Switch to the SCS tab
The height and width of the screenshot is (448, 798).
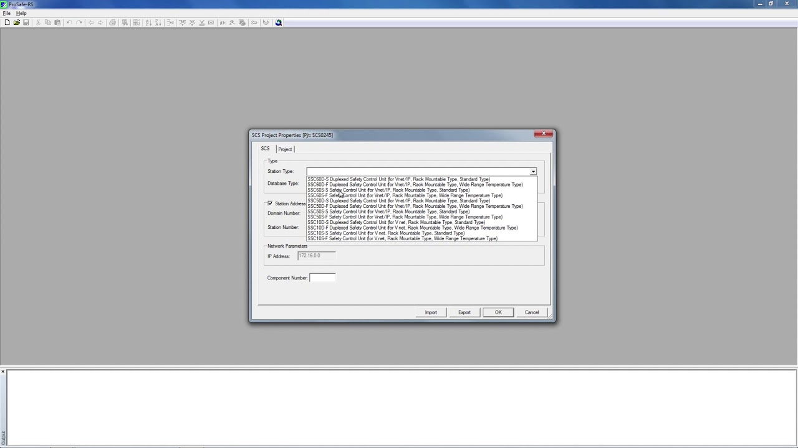(x=266, y=149)
